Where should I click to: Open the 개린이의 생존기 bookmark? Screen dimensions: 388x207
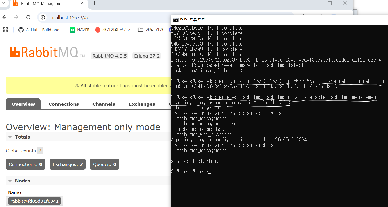point(114,30)
